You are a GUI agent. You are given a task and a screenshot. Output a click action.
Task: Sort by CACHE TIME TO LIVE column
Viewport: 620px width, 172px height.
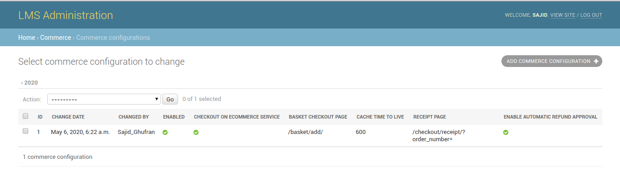tap(380, 117)
